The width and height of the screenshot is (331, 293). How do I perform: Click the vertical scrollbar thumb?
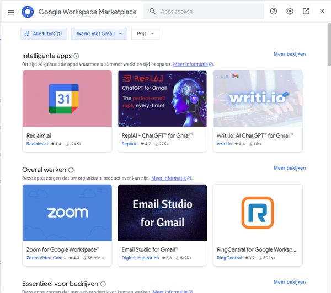(x=329, y=44)
